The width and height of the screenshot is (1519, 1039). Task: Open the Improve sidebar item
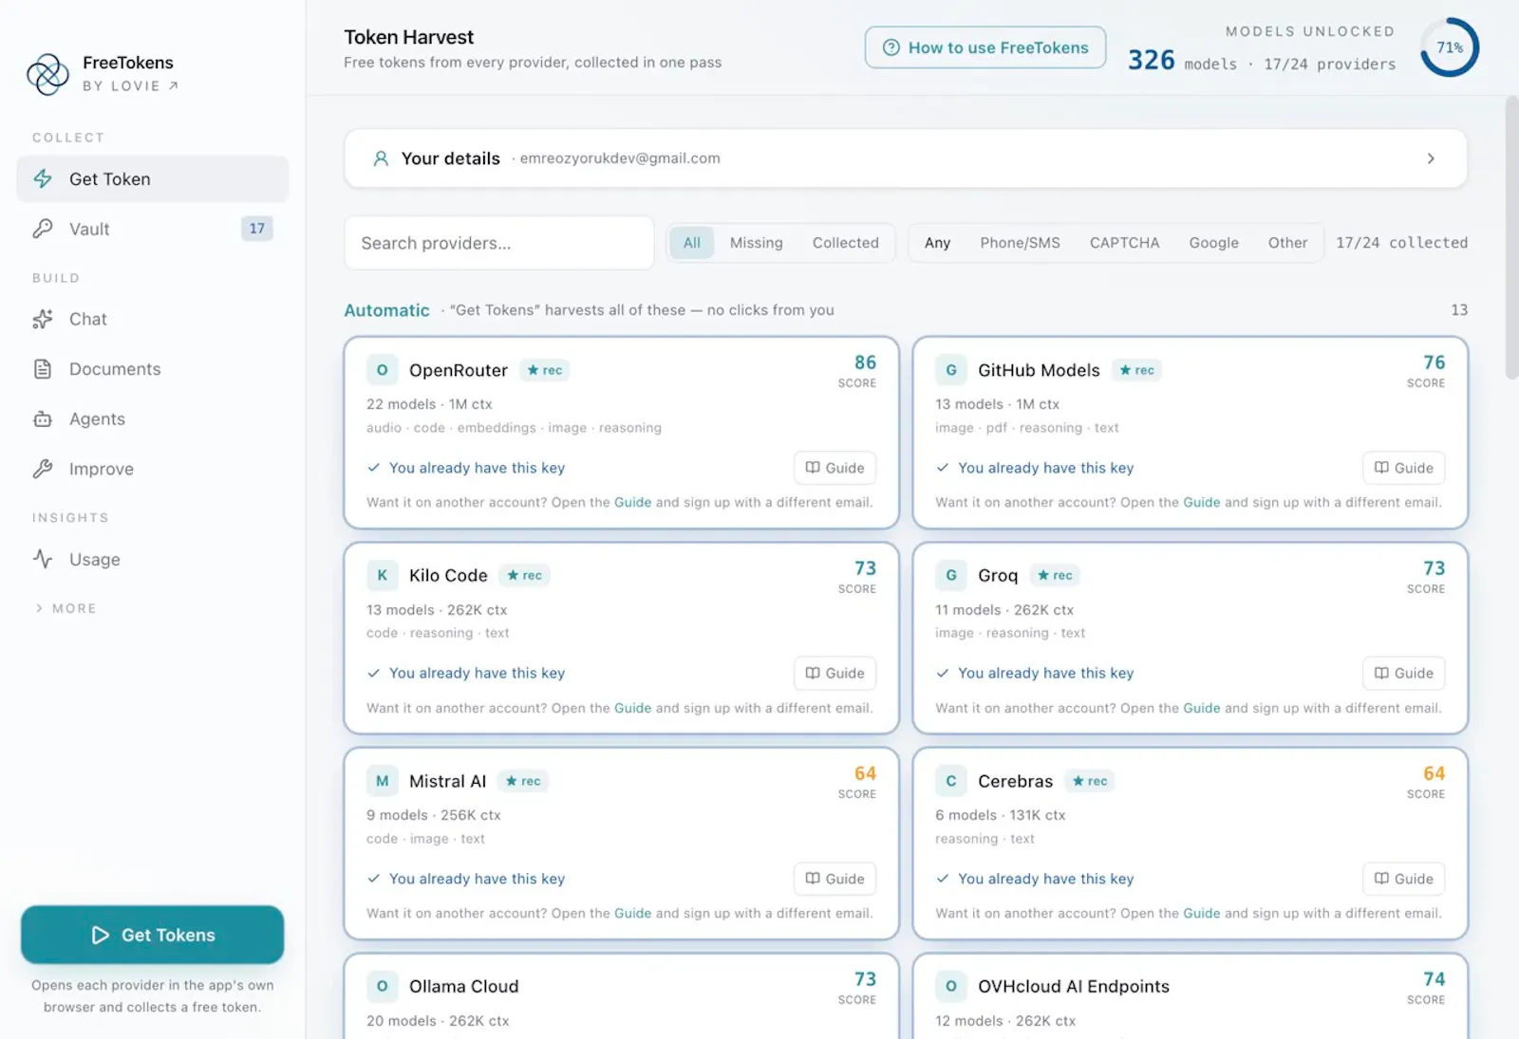[153, 469]
